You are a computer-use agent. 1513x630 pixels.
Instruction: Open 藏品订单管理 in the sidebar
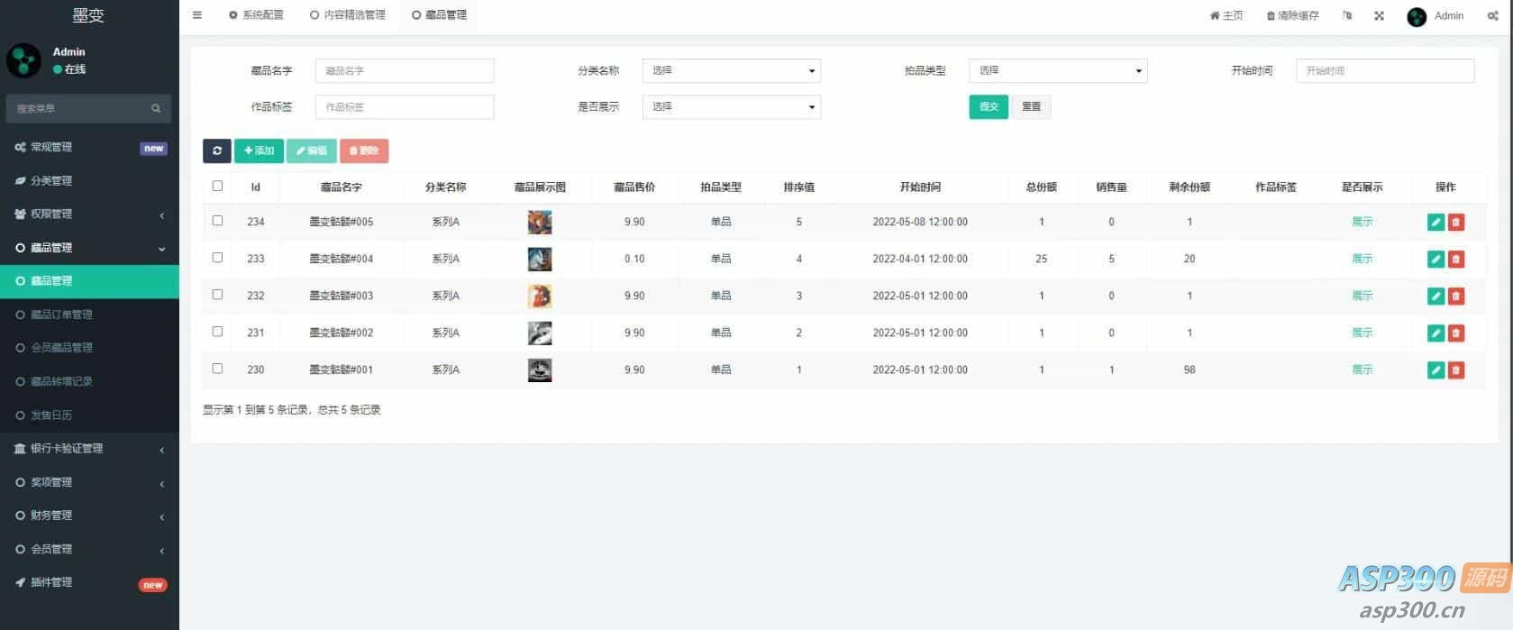pos(61,315)
